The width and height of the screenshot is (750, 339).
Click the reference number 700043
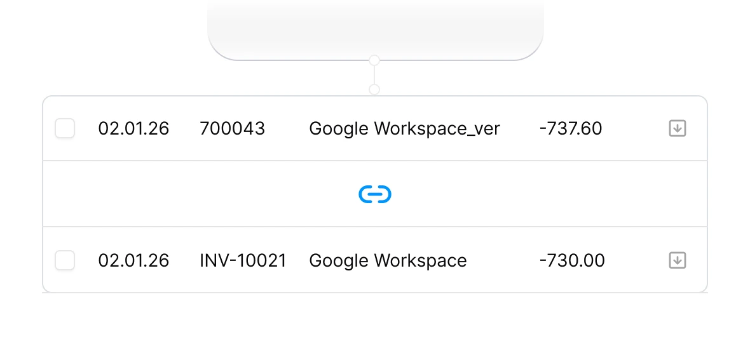coord(232,129)
